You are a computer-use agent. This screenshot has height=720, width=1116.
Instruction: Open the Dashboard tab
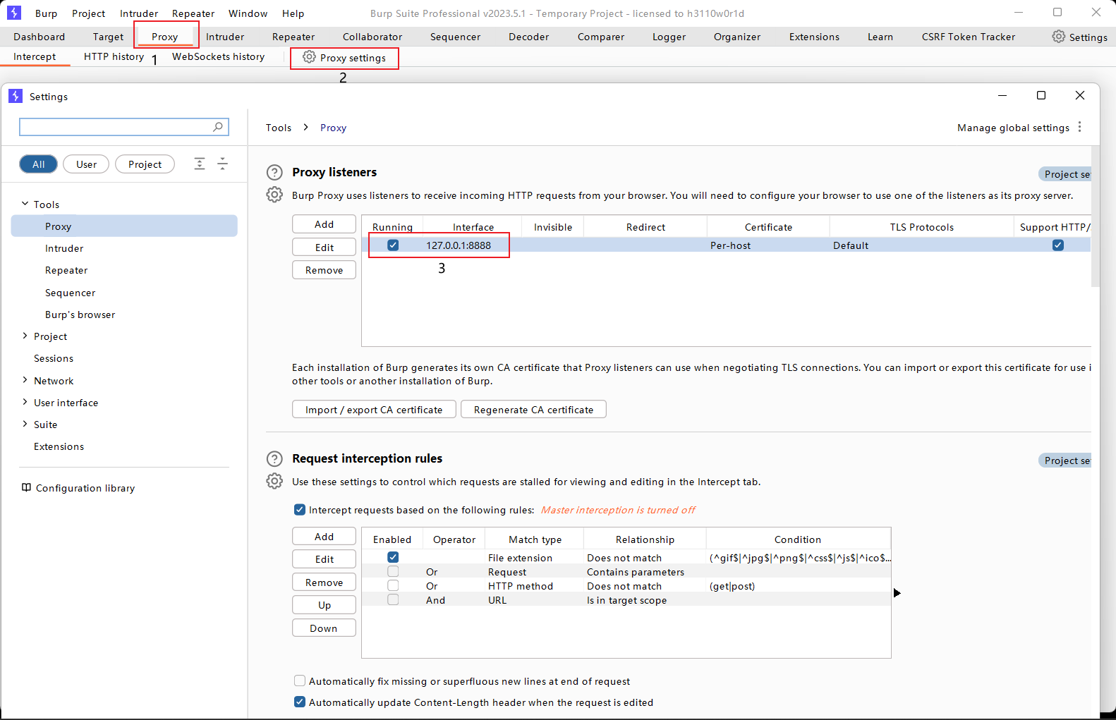click(39, 37)
